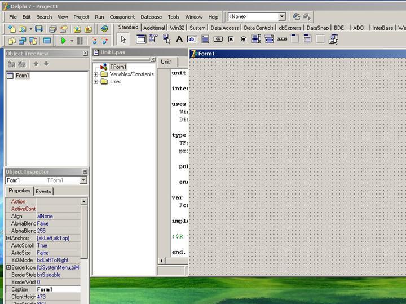Click the Open Project toolbar icon
Image resolution: width=406 pixels, height=304 pixels.
[x=63, y=29]
